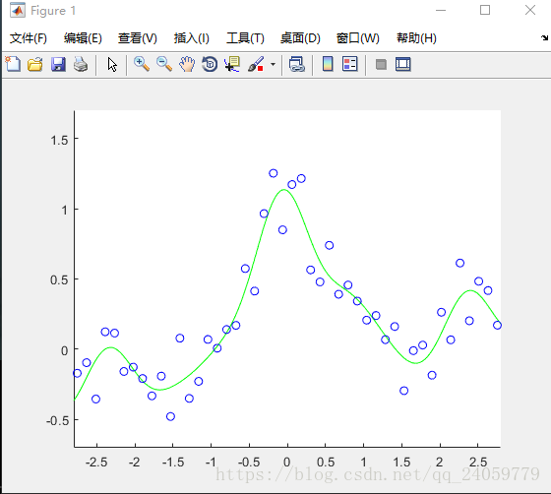Image resolution: width=551 pixels, height=494 pixels.
Task: Click the y-axis tick label 1.5
Action: tap(59, 140)
